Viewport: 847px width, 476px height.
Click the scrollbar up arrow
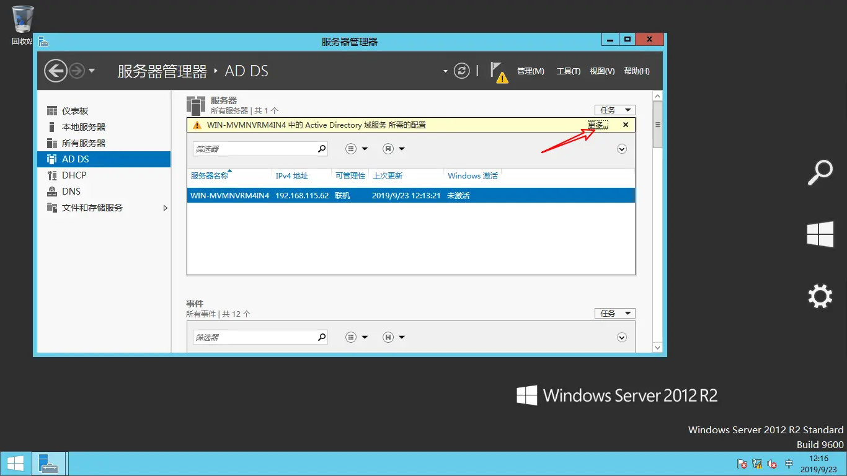(x=658, y=95)
